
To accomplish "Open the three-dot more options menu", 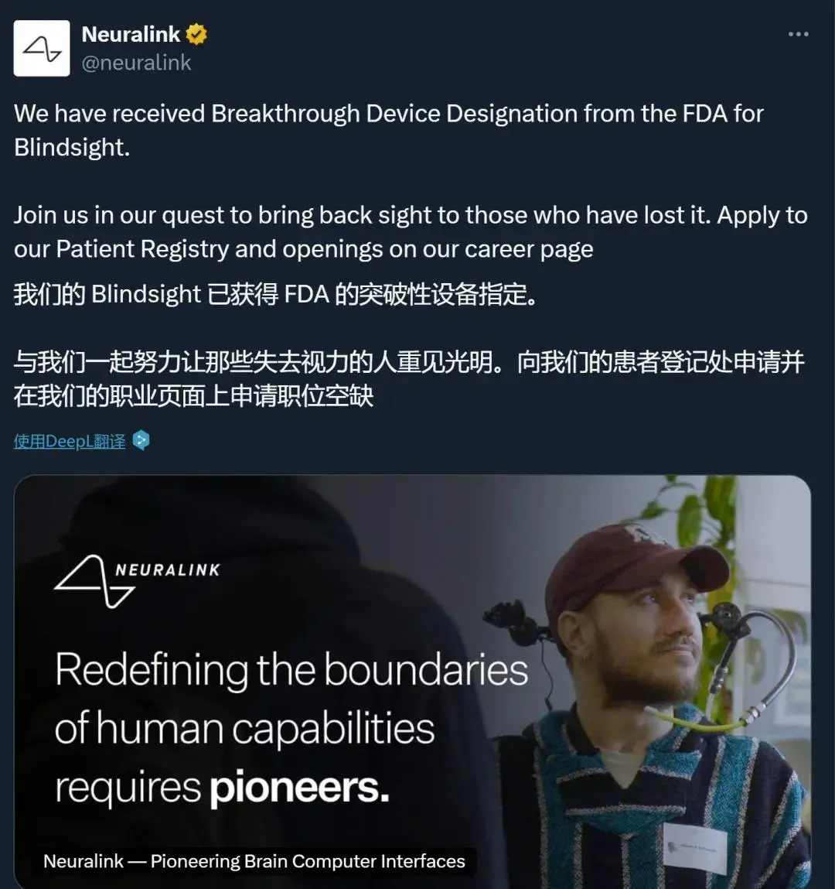I will pyautogui.click(x=798, y=34).
